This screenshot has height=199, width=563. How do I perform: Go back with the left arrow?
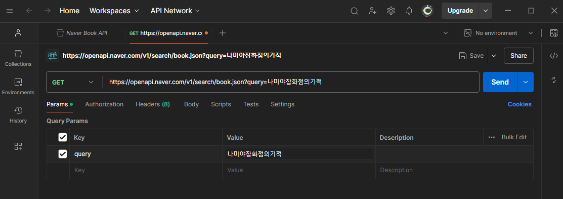29,11
